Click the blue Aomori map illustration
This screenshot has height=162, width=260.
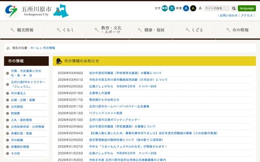click(61, 11)
